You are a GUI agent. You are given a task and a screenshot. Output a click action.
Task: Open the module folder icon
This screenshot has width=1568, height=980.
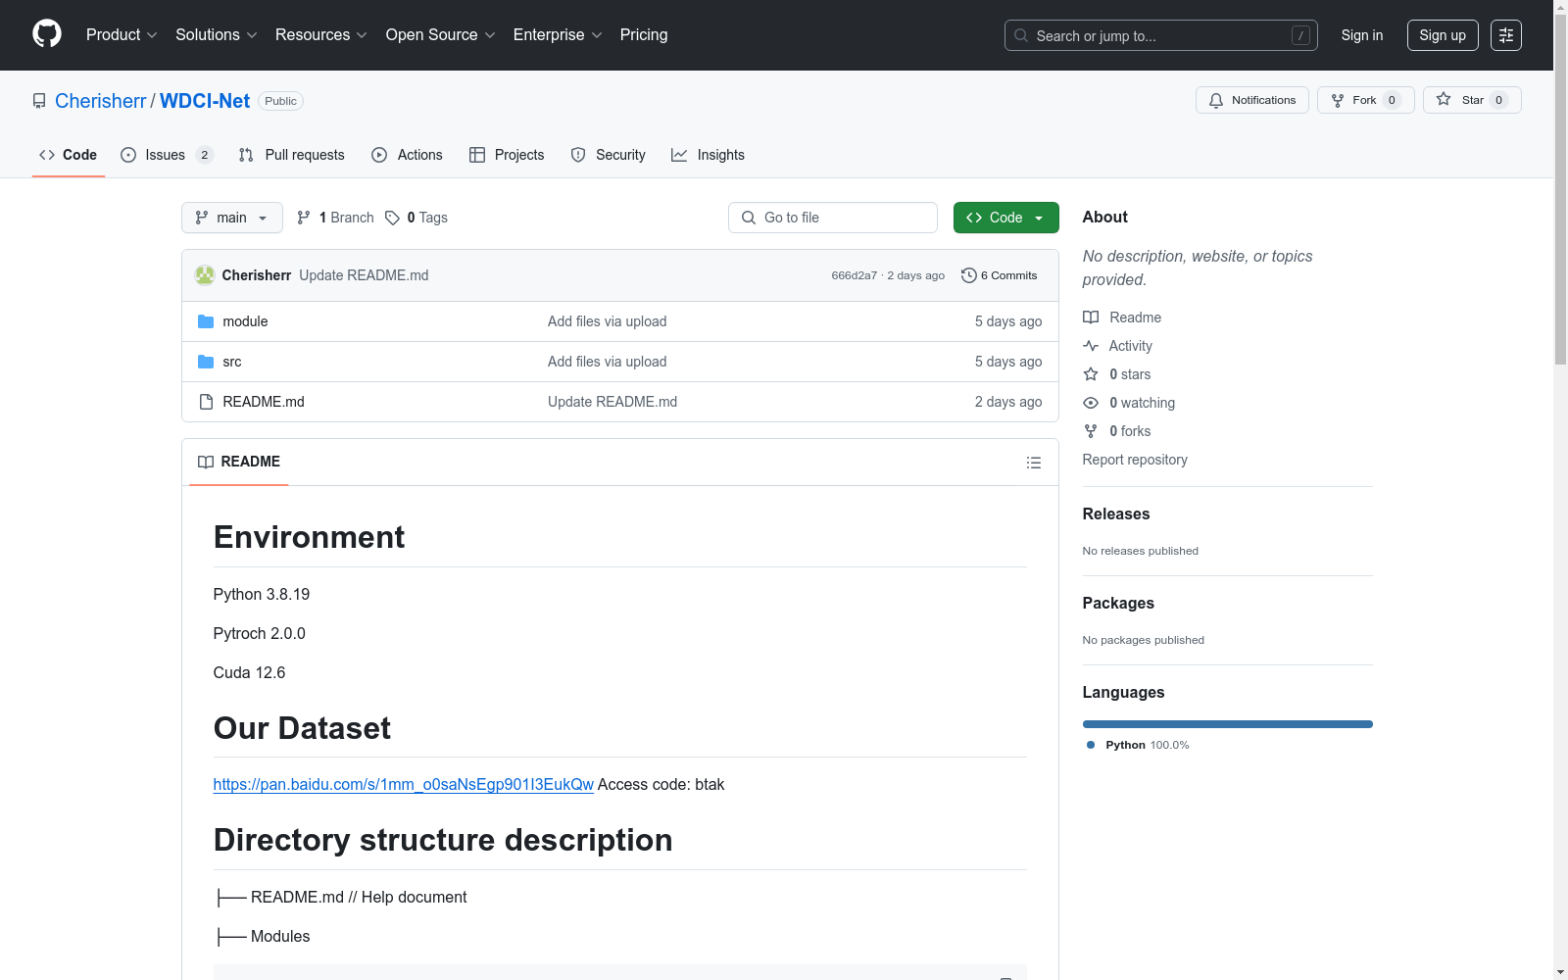tap(206, 321)
